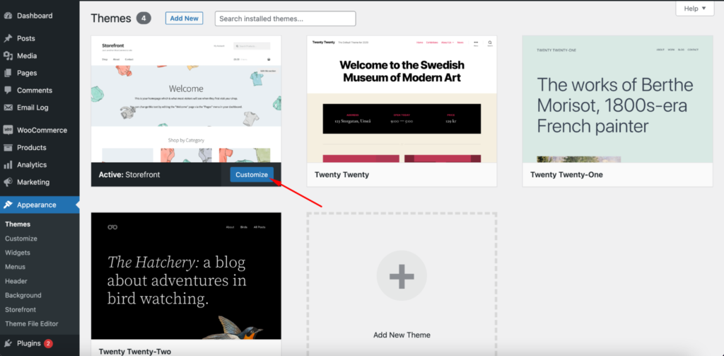This screenshot has height=356, width=724.
Task: Select the Twenty Twenty-One theme screenshot
Action: [617, 99]
